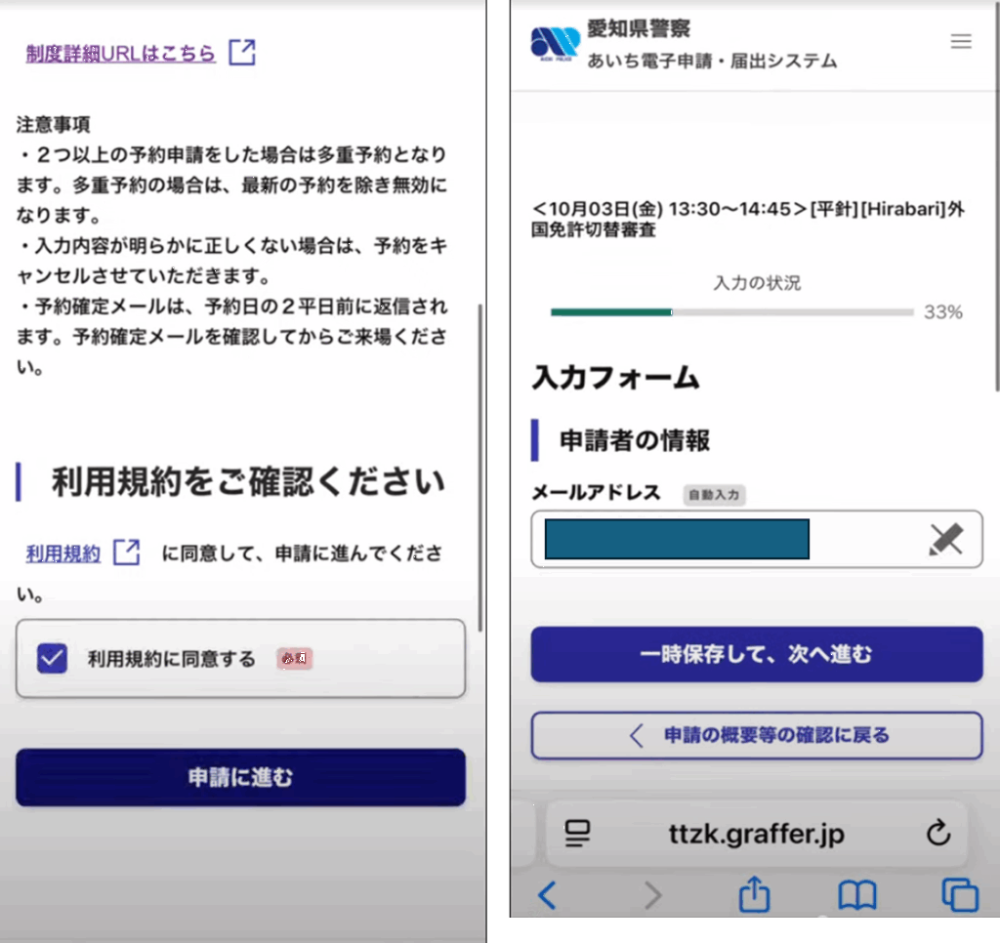Screen dimensions: 1000x943
Task: Click the pencil edit icon in email field
Action: click(x=945, y=539)
